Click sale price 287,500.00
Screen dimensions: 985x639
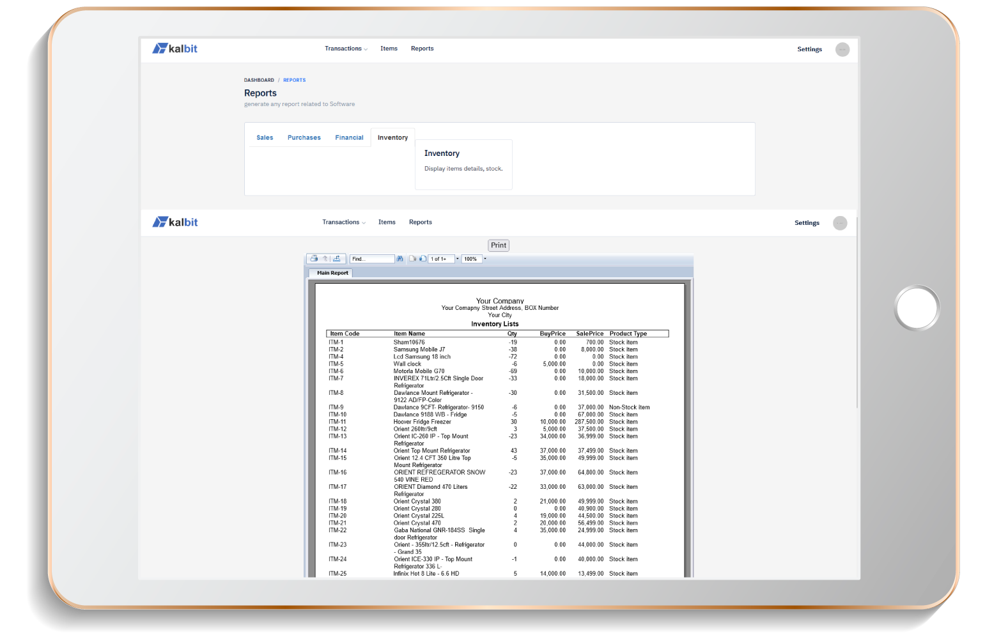pos(589,422)
